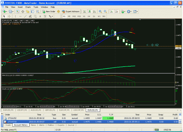Image resolution: width=183 pixels, height=132 pixels.
Task: Toggle the Expert Advisors button
Action: (x=71, y=11)
